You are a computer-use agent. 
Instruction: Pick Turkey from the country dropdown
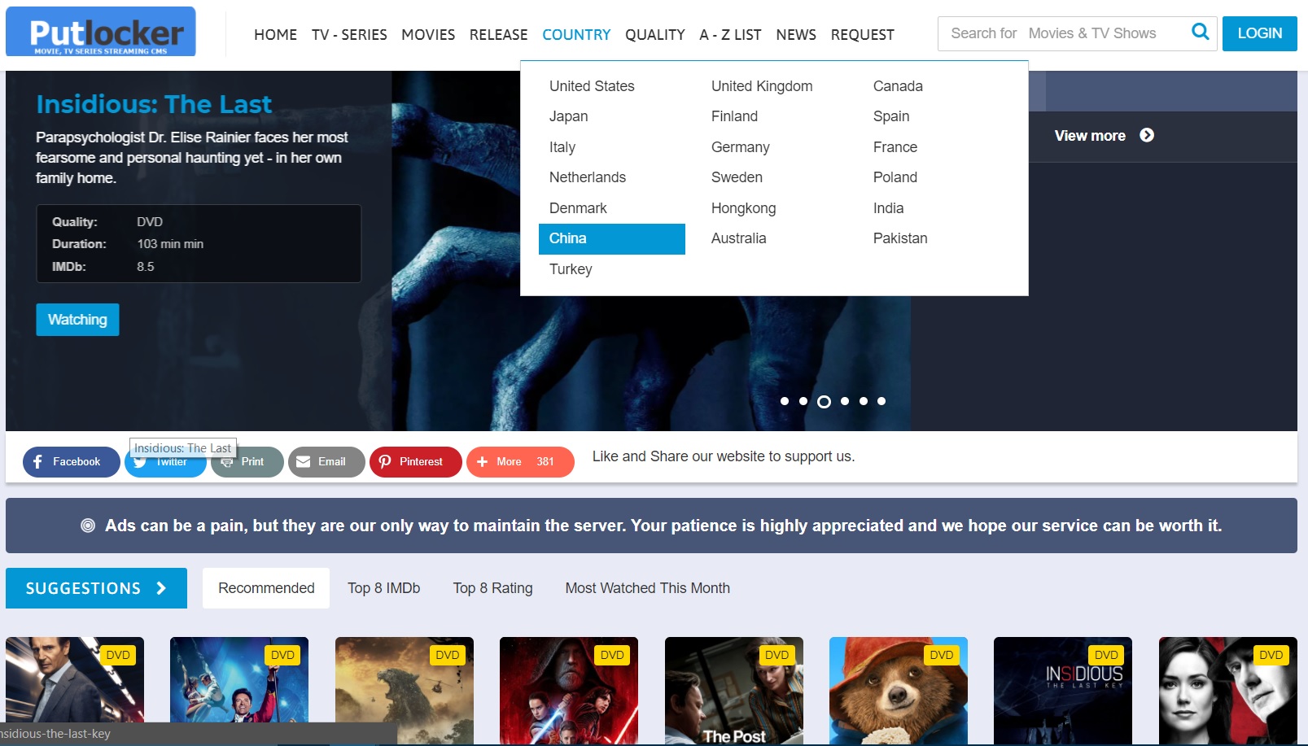(571, 269)
